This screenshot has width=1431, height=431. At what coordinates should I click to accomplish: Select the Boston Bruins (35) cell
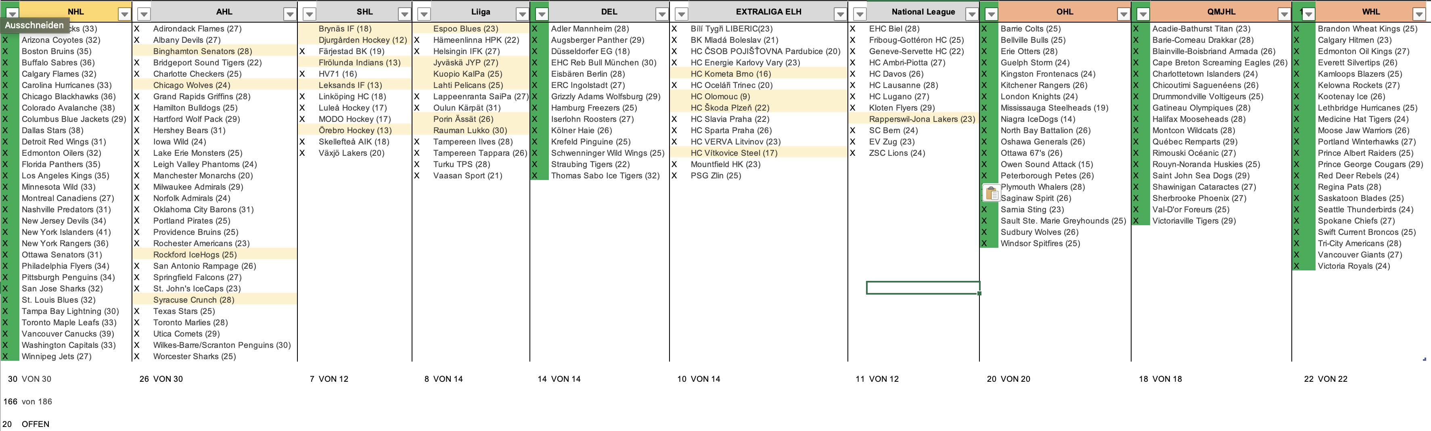pos(75,51)
